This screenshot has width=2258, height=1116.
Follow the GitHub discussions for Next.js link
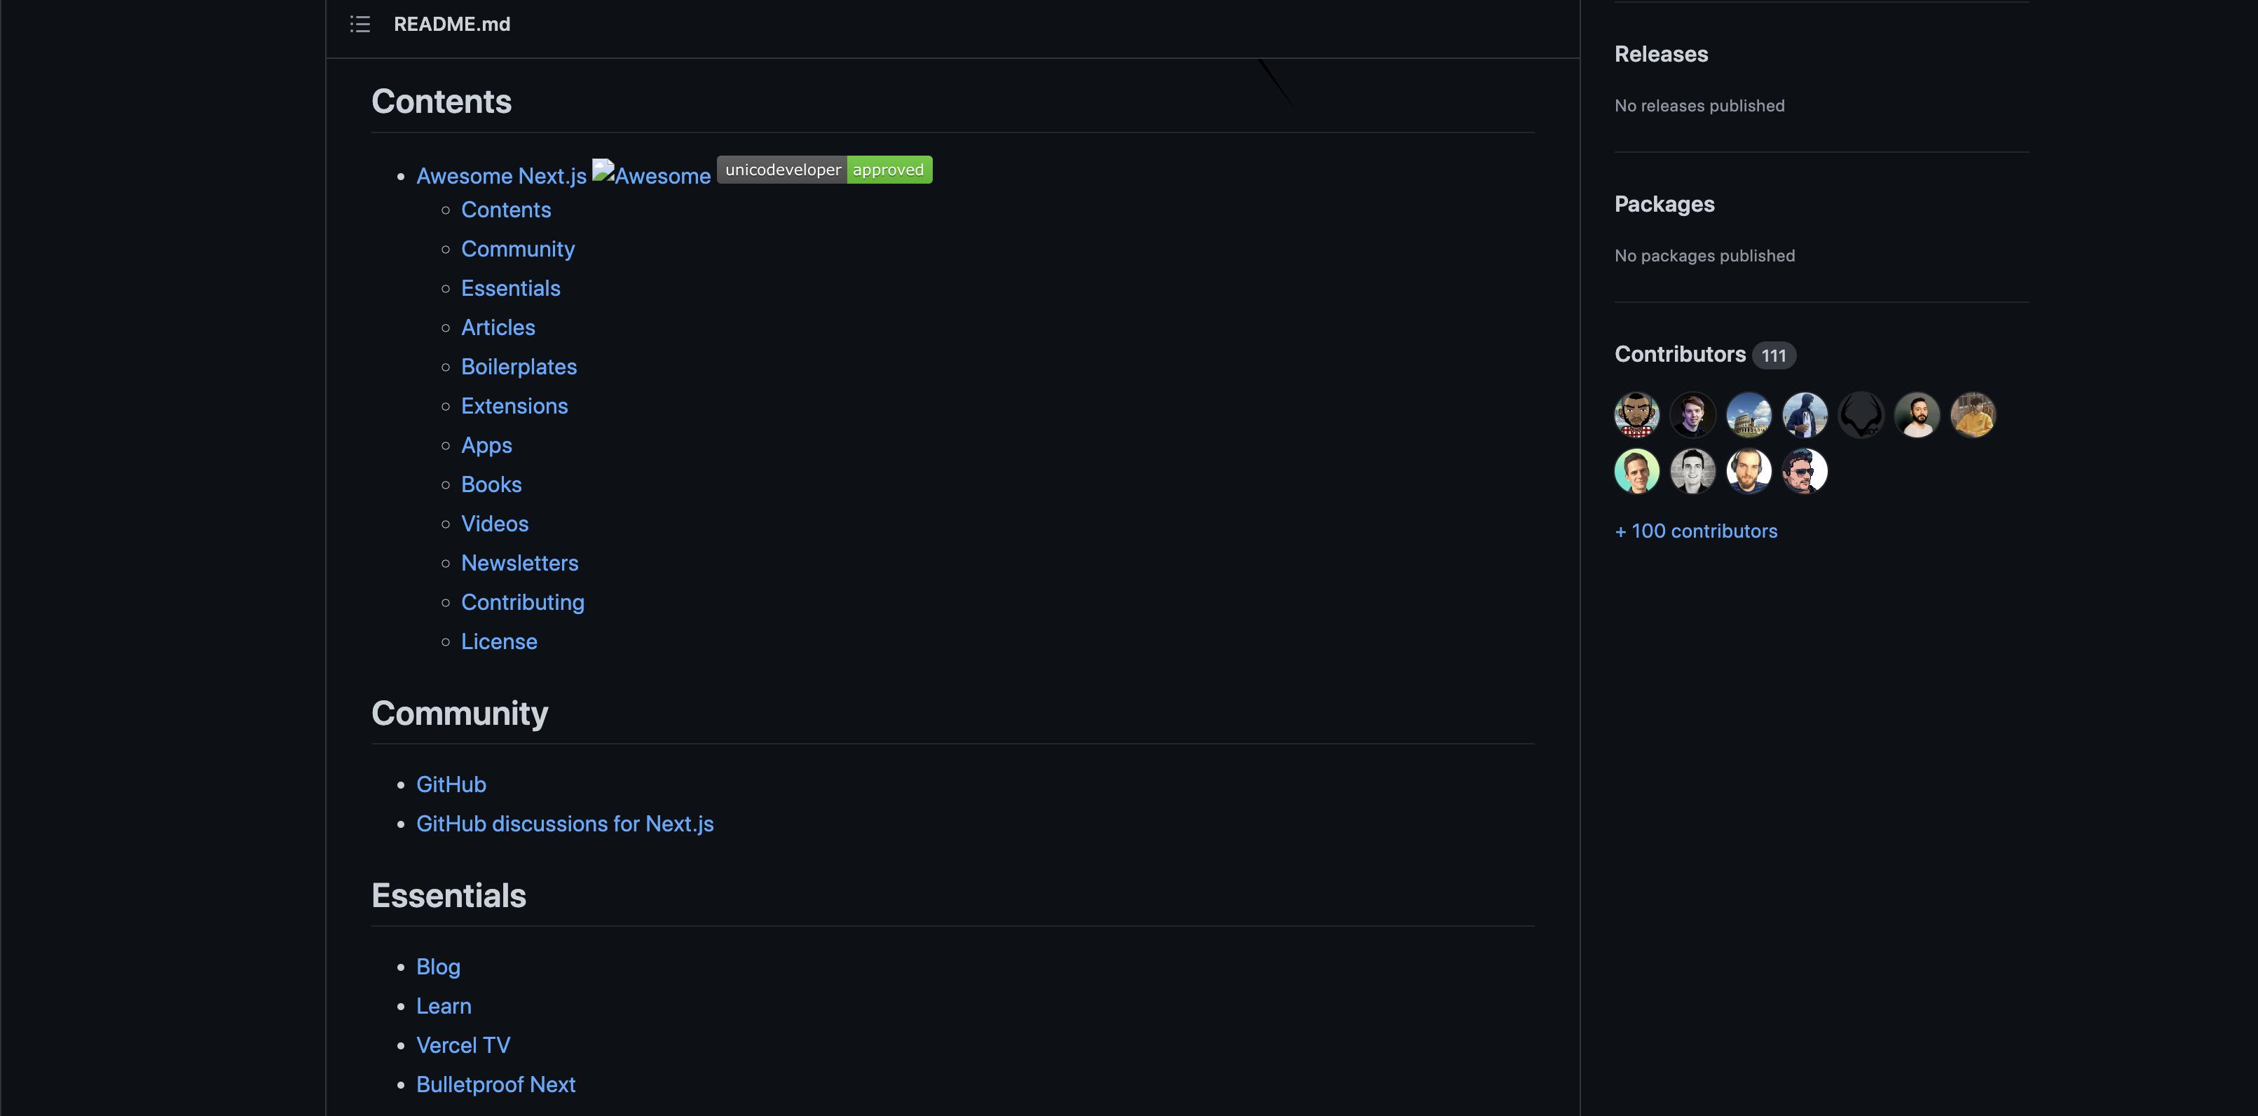565,823
